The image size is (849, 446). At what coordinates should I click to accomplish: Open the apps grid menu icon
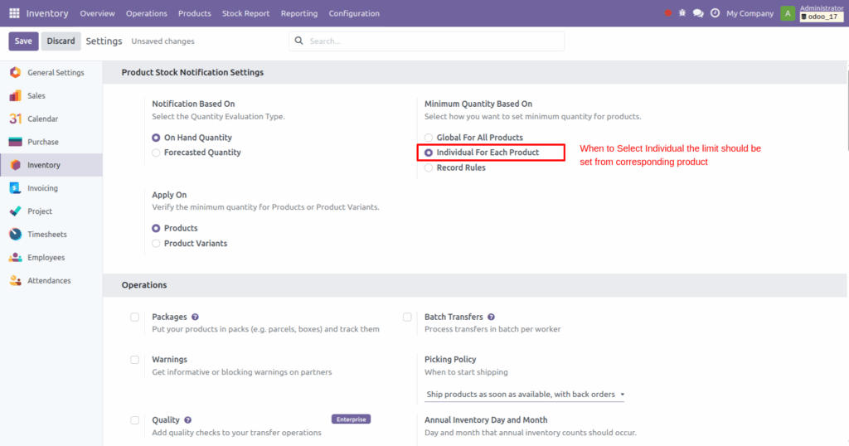pos(15,13)
